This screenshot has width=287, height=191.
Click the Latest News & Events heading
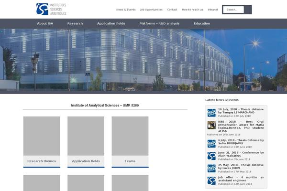click(x=222, y=100)
